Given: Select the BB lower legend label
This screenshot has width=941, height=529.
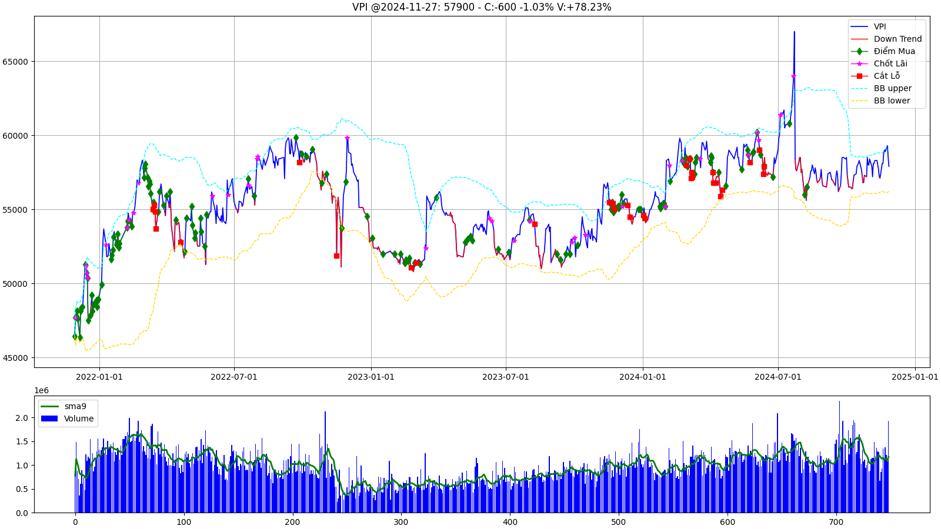Looking at the screenshot, I should point(892,101).
